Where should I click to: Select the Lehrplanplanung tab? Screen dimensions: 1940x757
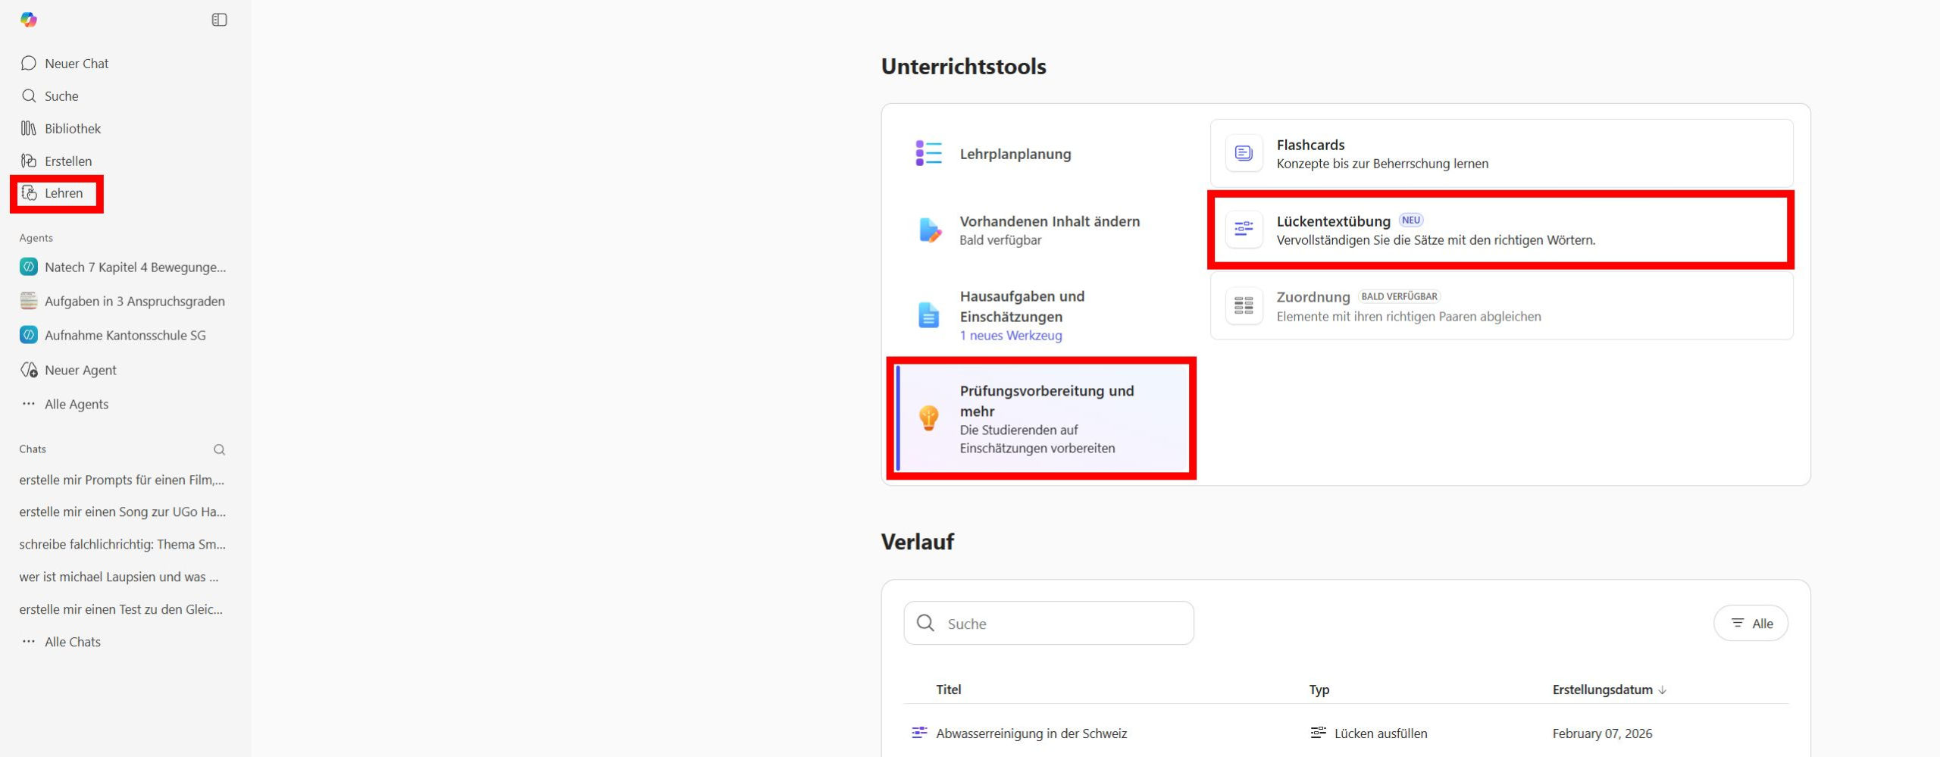1015,154
